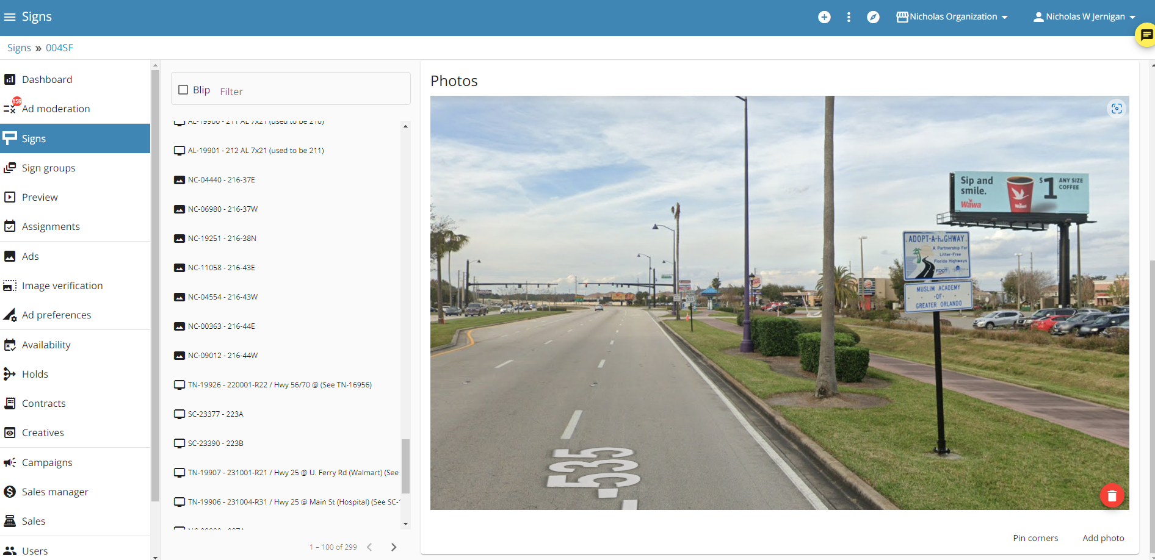
Task: Click the Campaigns megaphone icon
Action: point(10,462)
